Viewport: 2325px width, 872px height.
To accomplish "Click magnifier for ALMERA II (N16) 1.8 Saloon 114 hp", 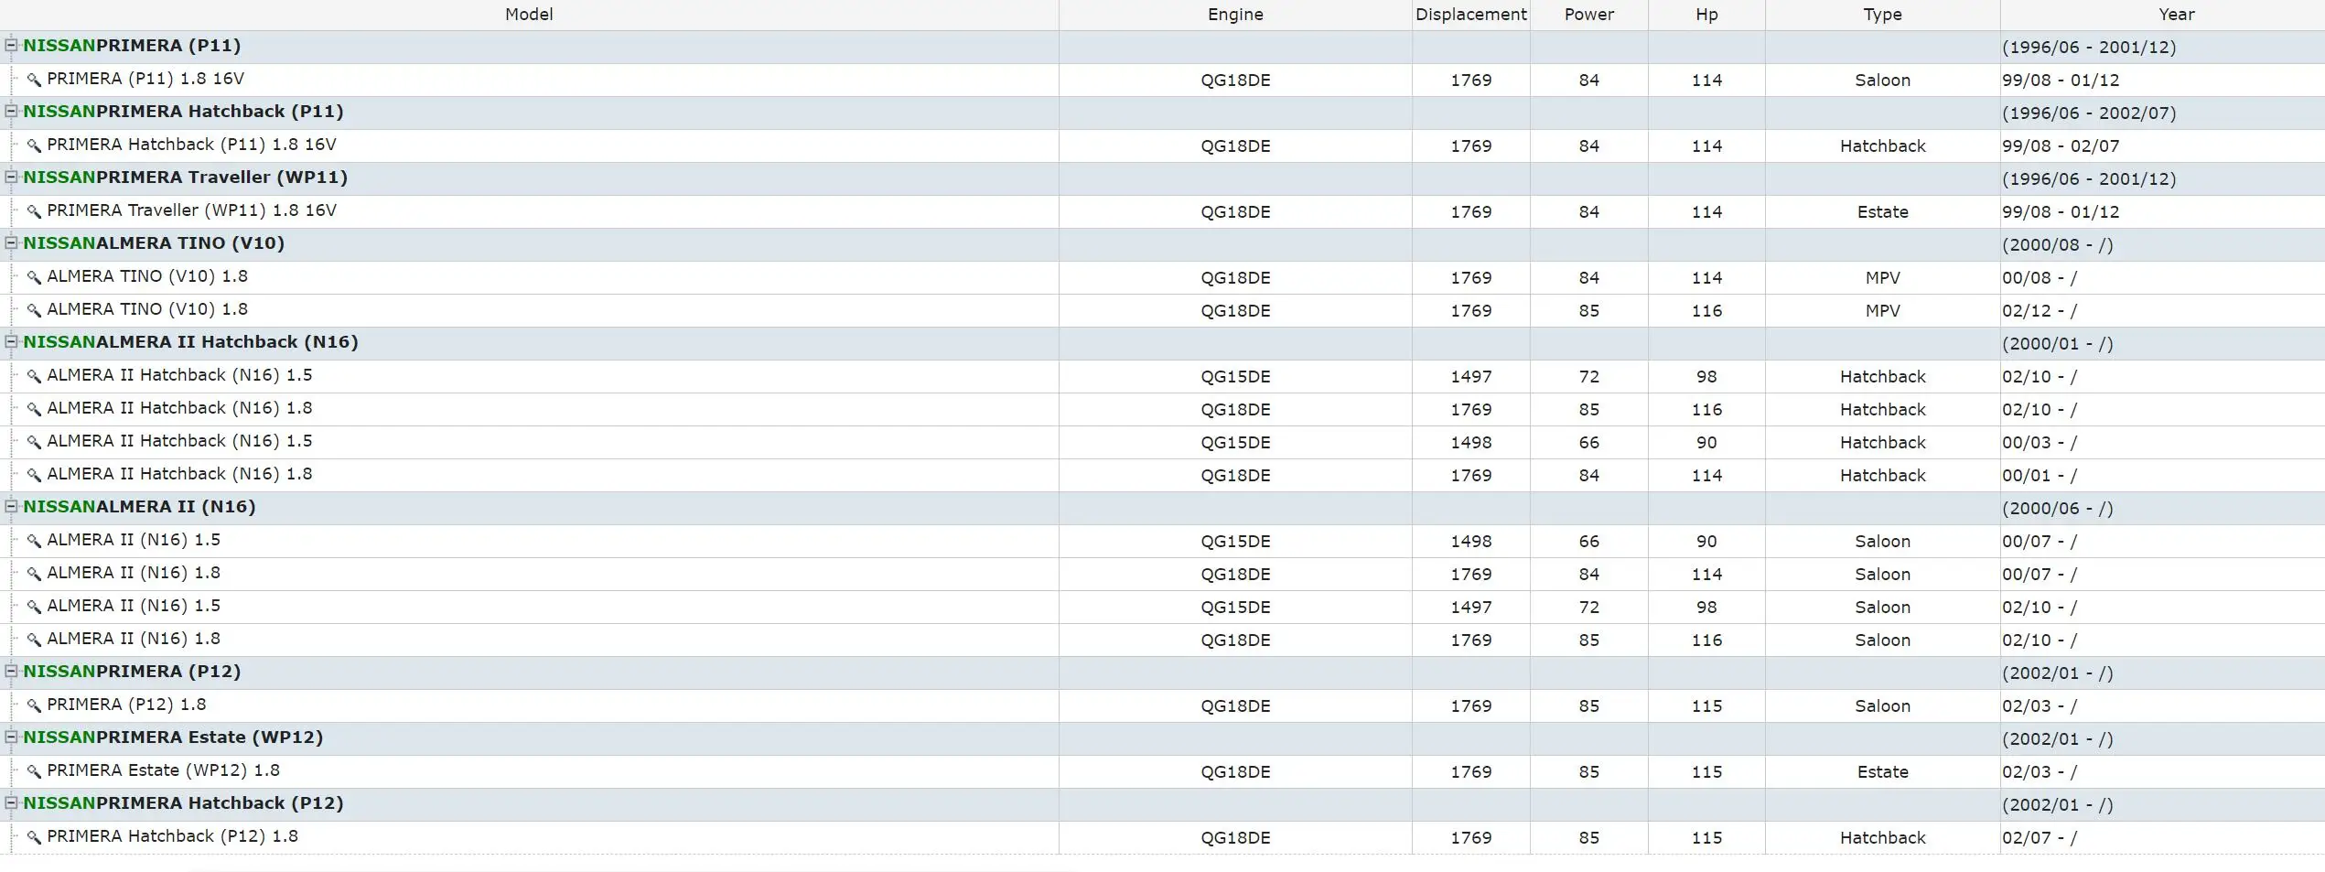I will coord(34,574).
